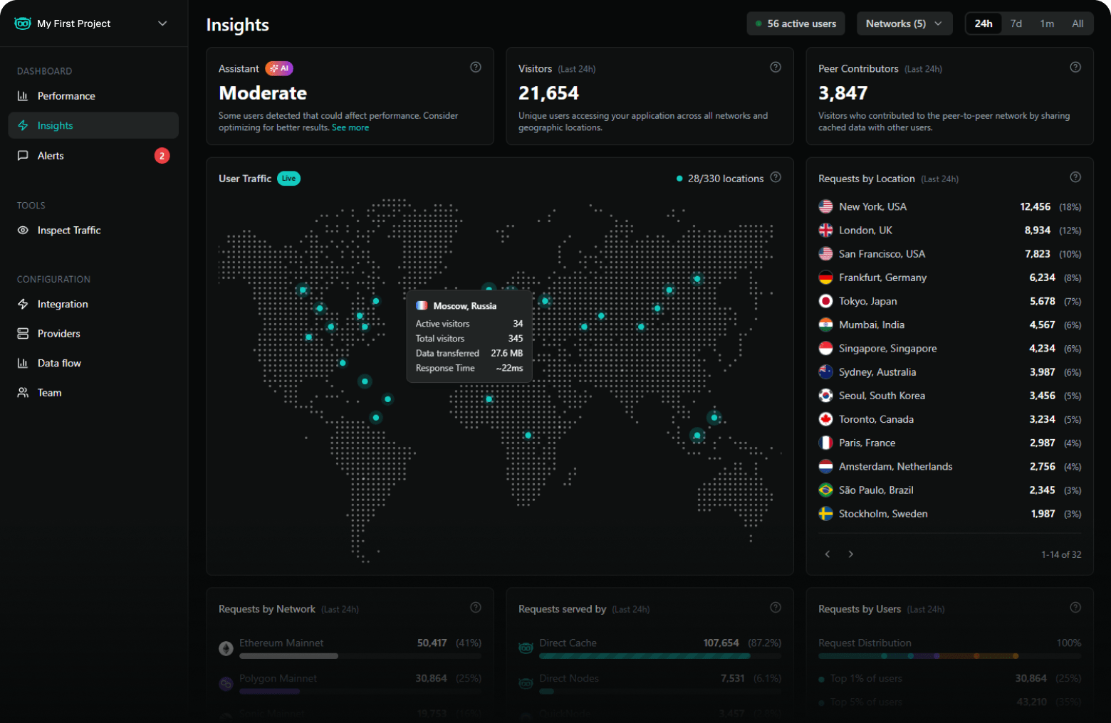This screenshot has width=1111, height=723.
Task: Select the All time range tab
Action: (x=1078, y=23)
